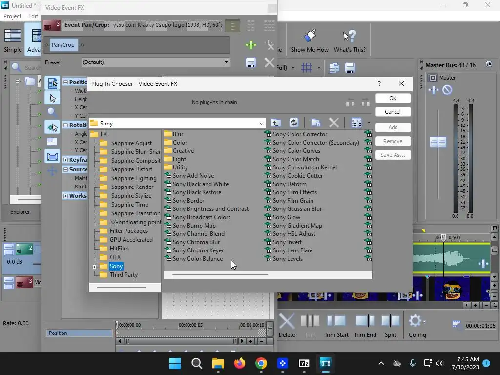Toggle the Pan/Crop lock aspect ratio tool
Screen dimensions: 500x375
[x=52, y=141]
